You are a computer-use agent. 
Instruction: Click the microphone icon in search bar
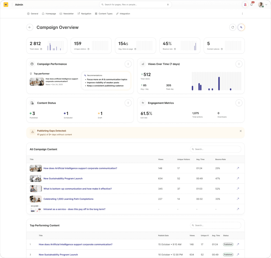[168, 4]
